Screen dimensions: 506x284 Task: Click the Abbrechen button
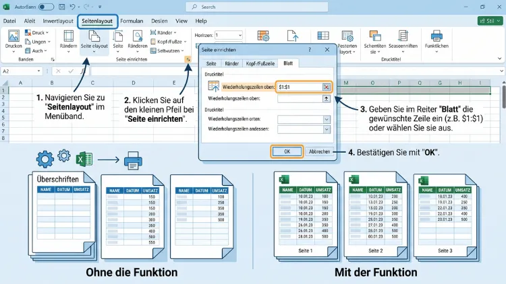(320, 151)
